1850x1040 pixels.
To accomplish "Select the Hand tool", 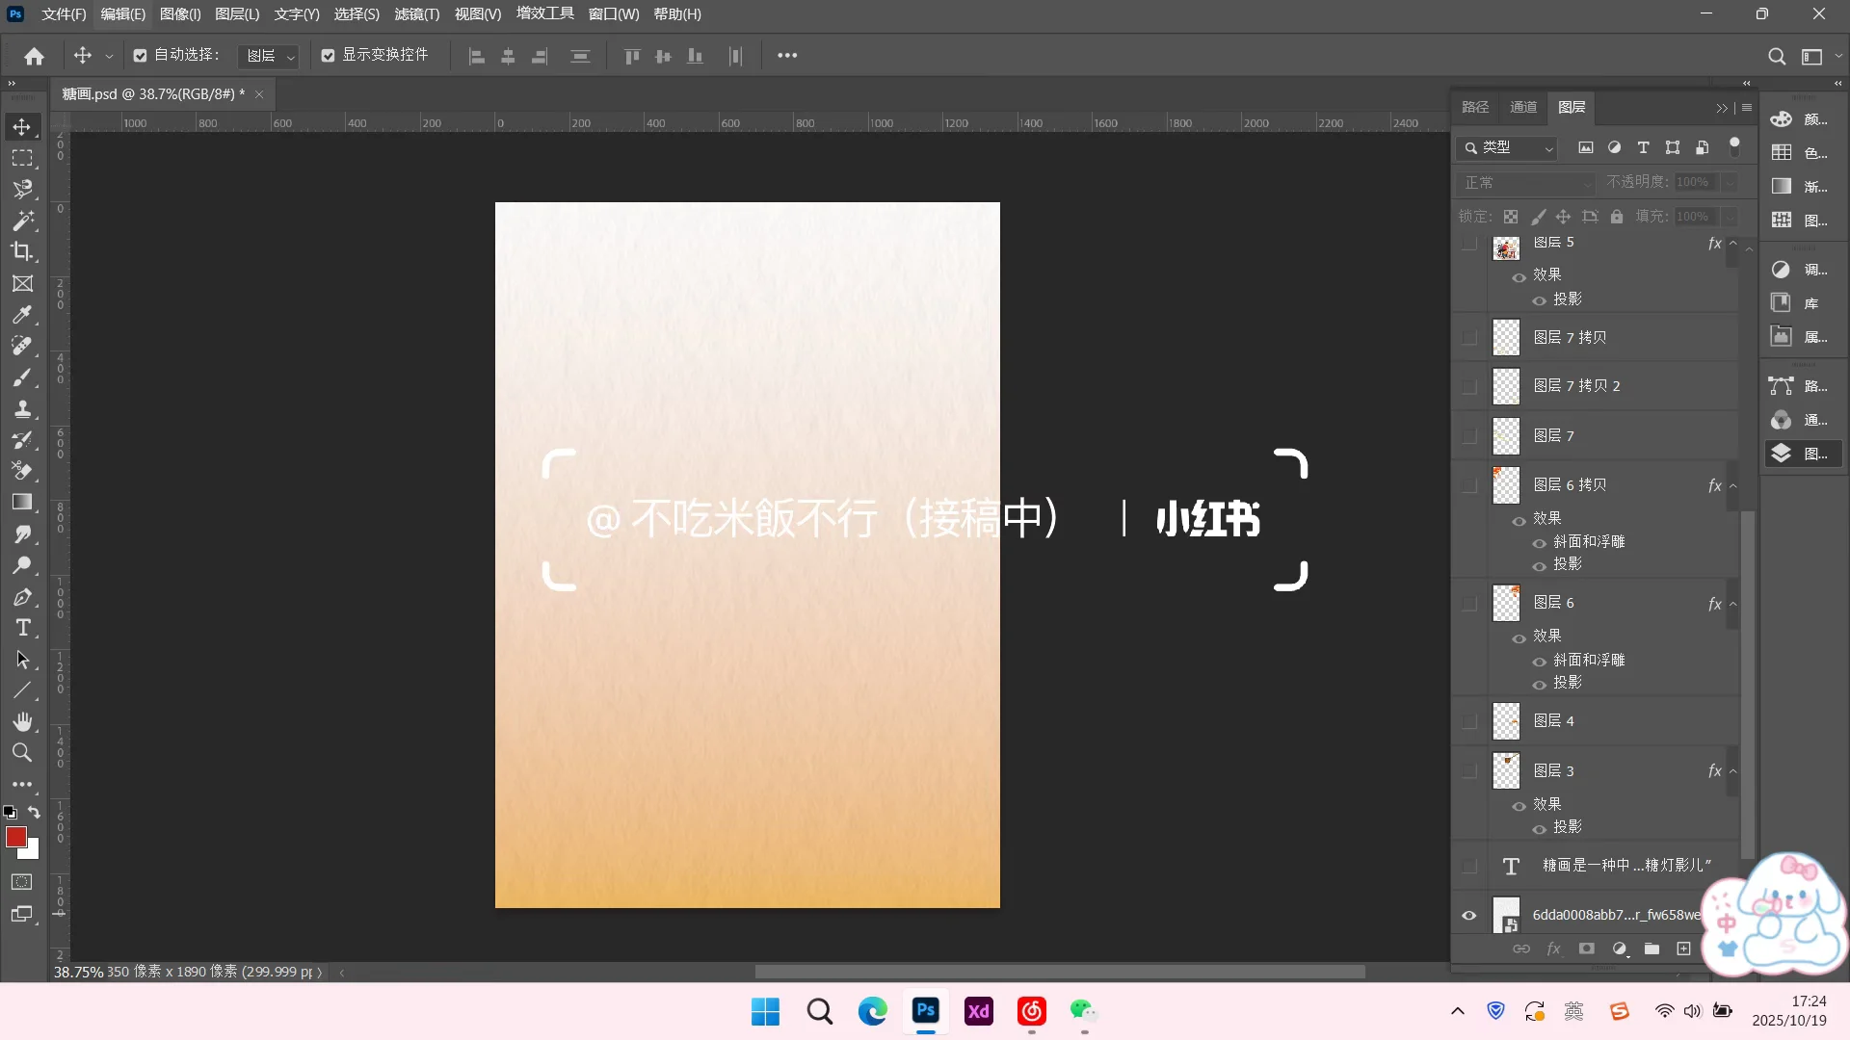I will coord(23,721).
